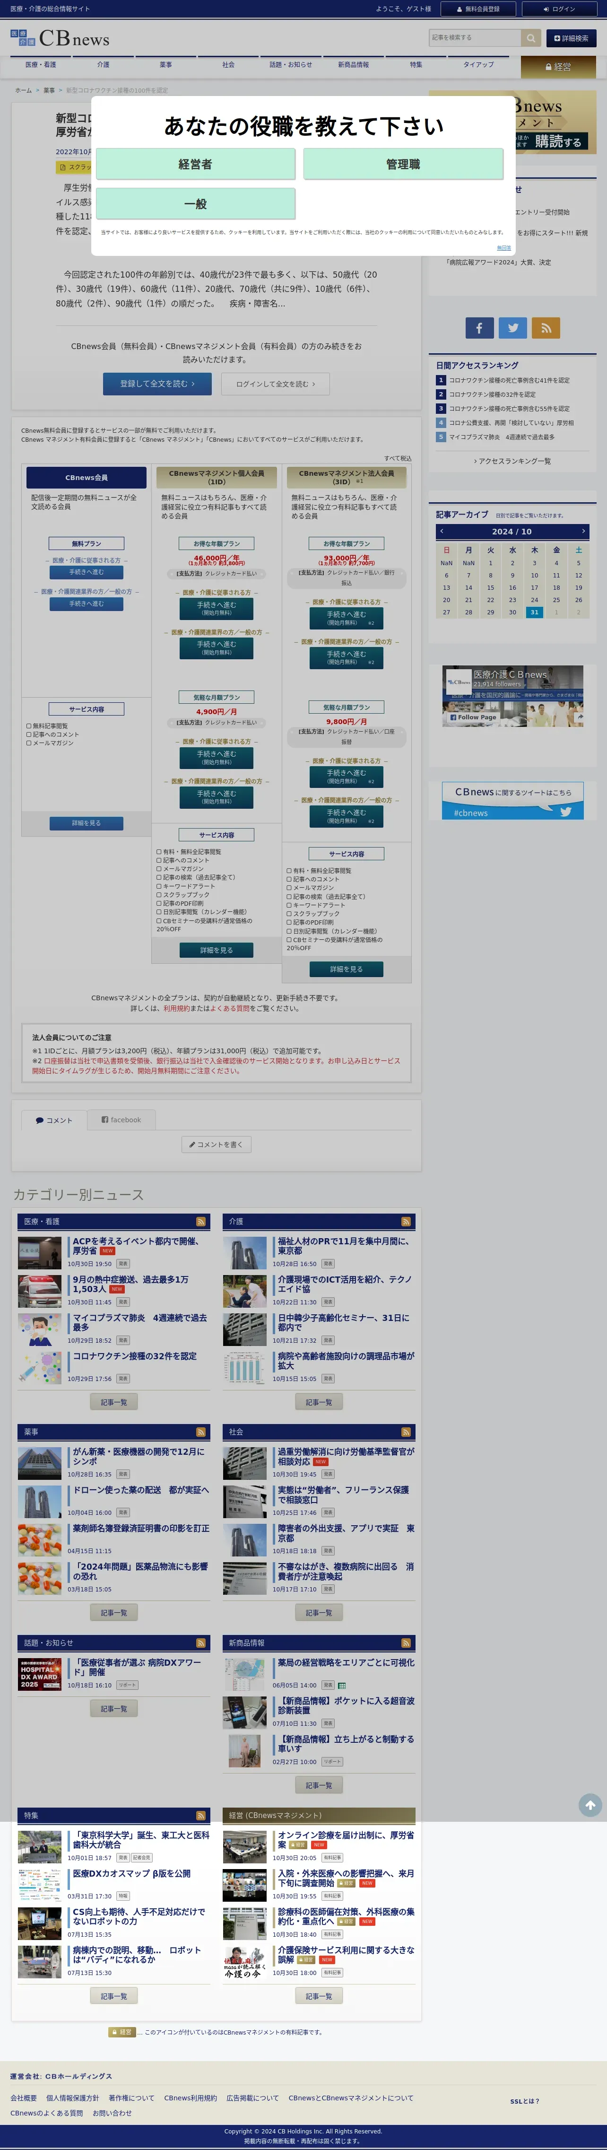Open the RSS feed icon of 話題・お知らせ section

pyautogui.click(x=200, y=1643)
